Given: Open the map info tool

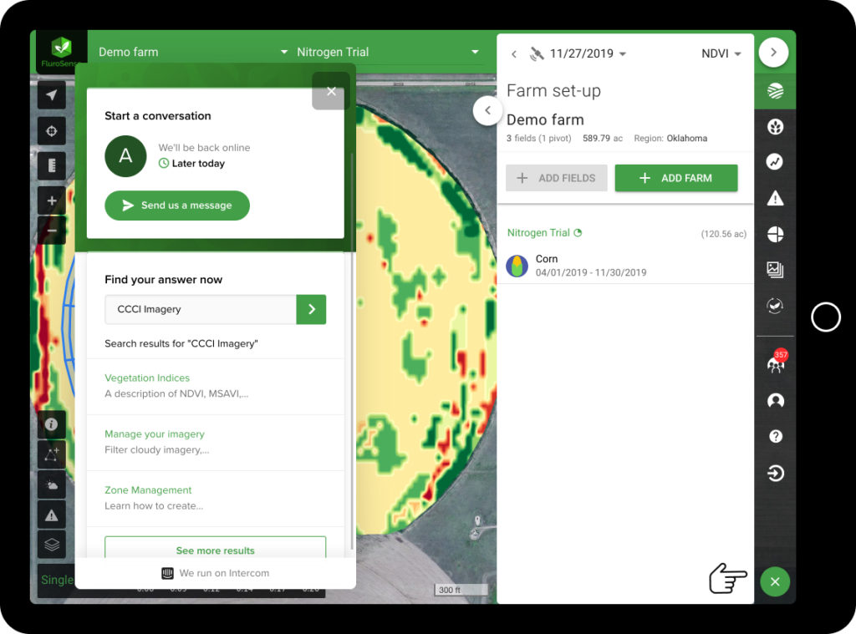Looking at the screenshot, I should pos(52,424).
